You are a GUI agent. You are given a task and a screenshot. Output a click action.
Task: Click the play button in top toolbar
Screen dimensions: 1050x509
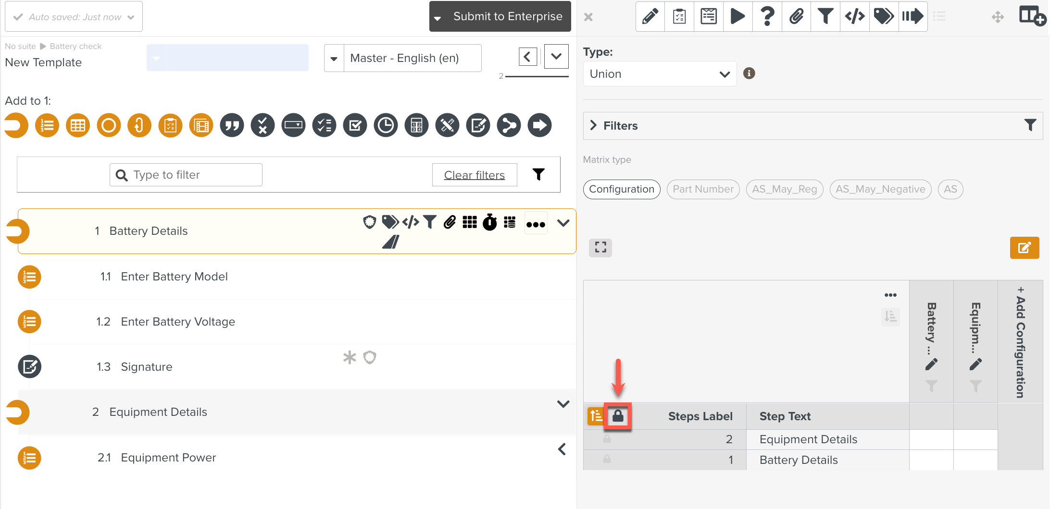(737, 16)
